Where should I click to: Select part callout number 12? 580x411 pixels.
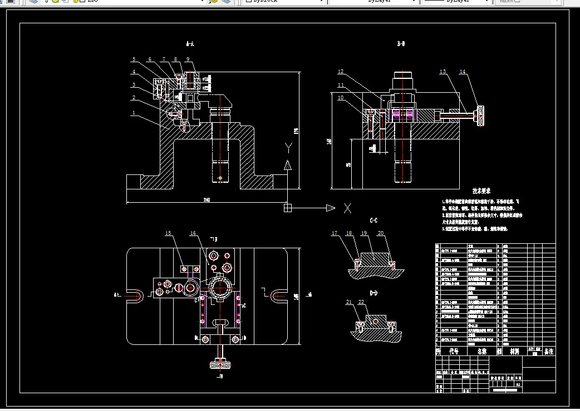pyautogui.click(x=341, y=72)
